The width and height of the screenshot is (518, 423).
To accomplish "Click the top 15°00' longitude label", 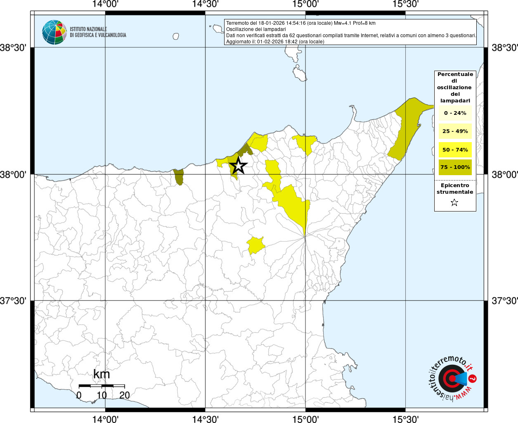I will (305, 4).
